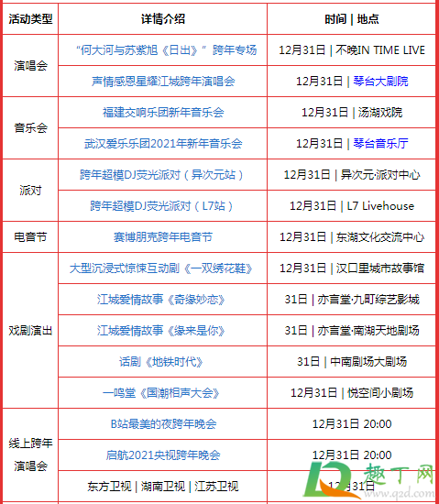439x504 pixels.
Task: Select the 活动类型 header cell
Action: [x=30, y=19]
